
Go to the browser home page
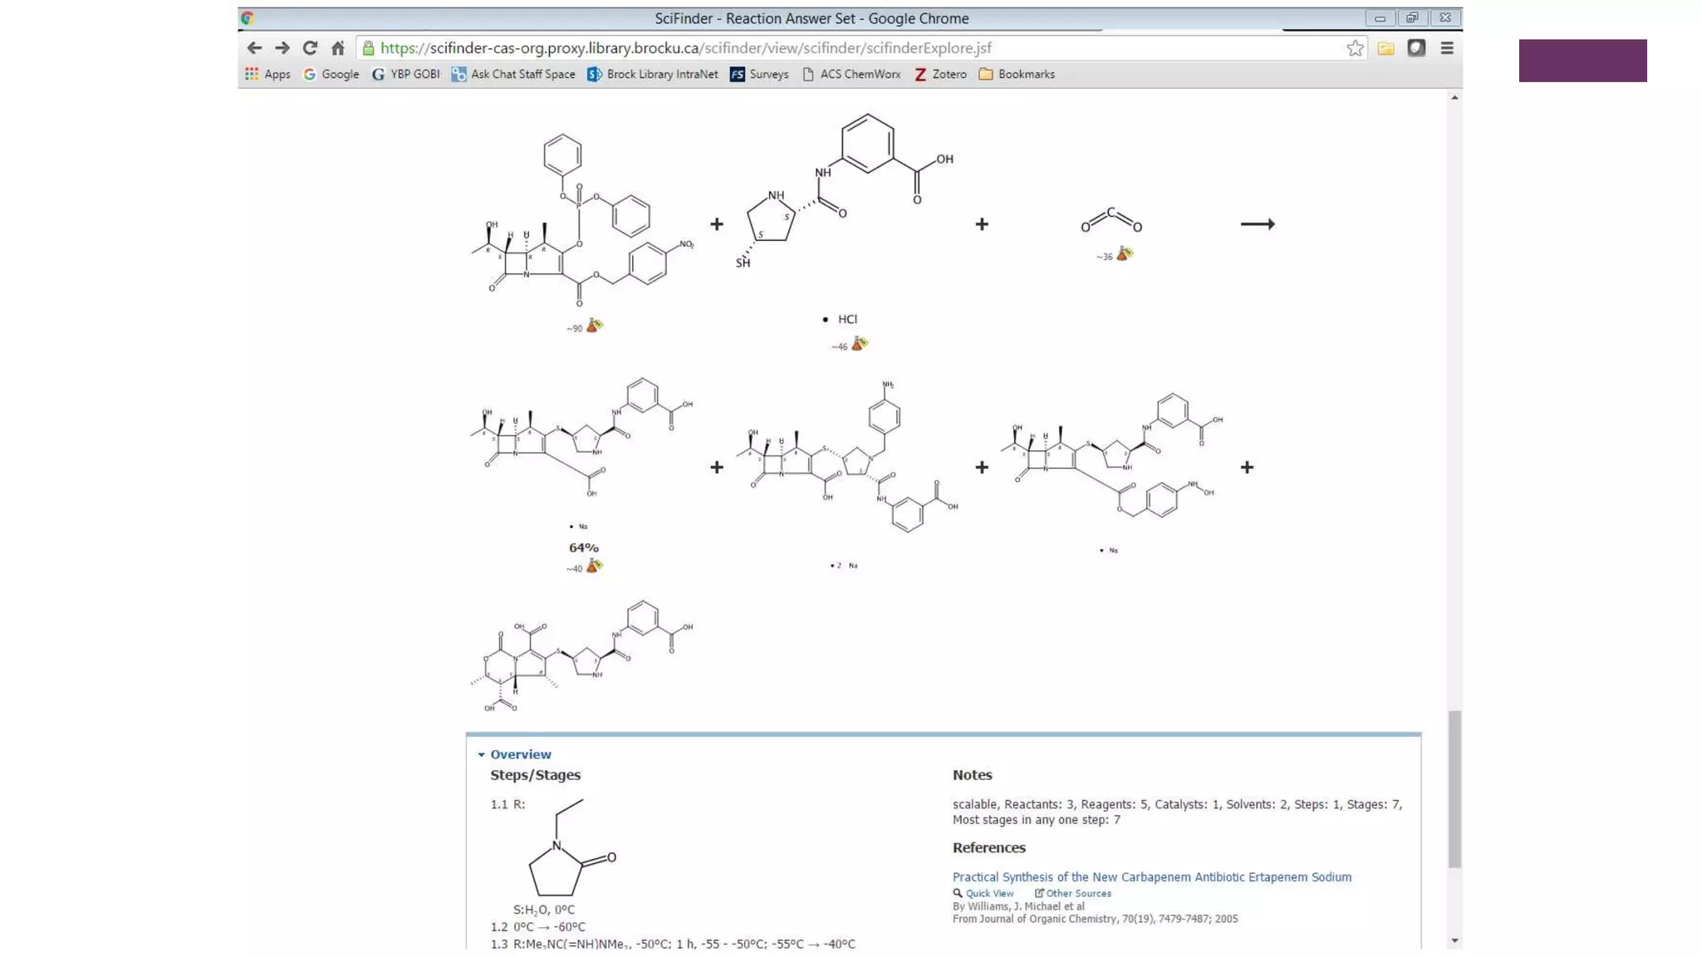pyautogui.click(x=337, y=48)
